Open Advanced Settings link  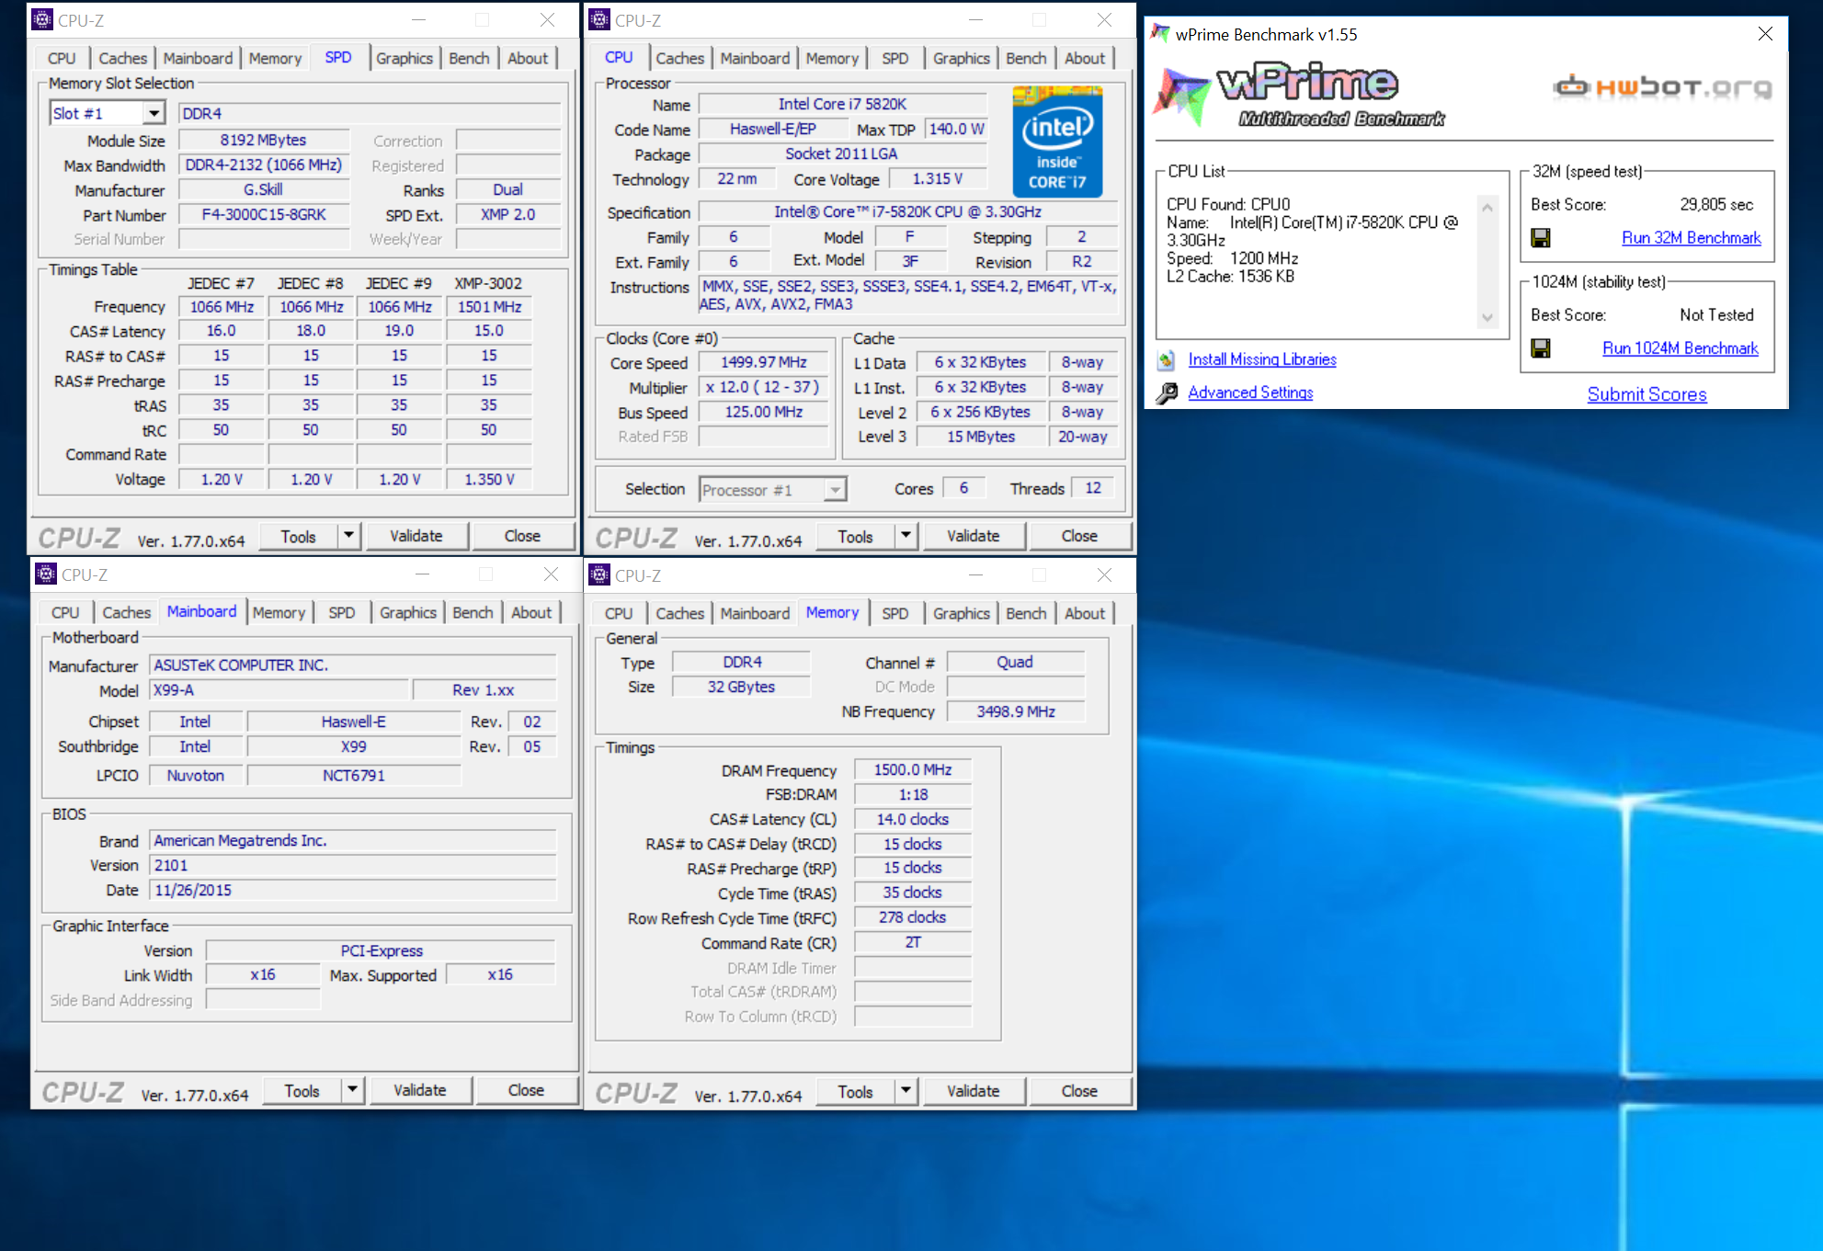point(1250,392)
